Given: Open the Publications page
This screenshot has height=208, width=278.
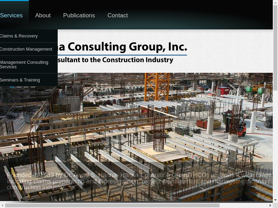Looking at the screenshot, I should pos(79,15).
